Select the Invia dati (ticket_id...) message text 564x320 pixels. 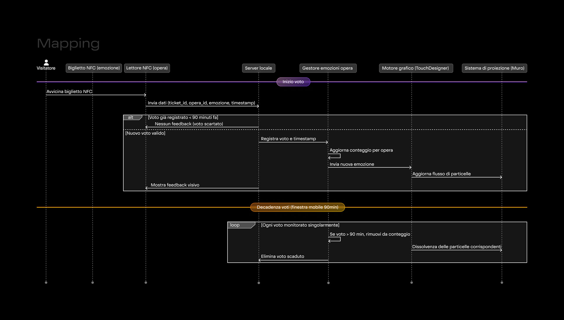(x=201, y=103)
